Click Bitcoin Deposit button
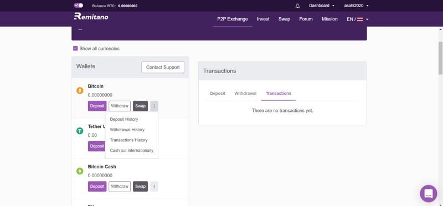 (x=97, y=106)
